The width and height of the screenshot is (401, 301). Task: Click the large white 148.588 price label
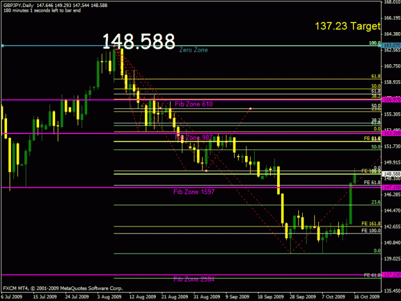[x=139, y=41]
